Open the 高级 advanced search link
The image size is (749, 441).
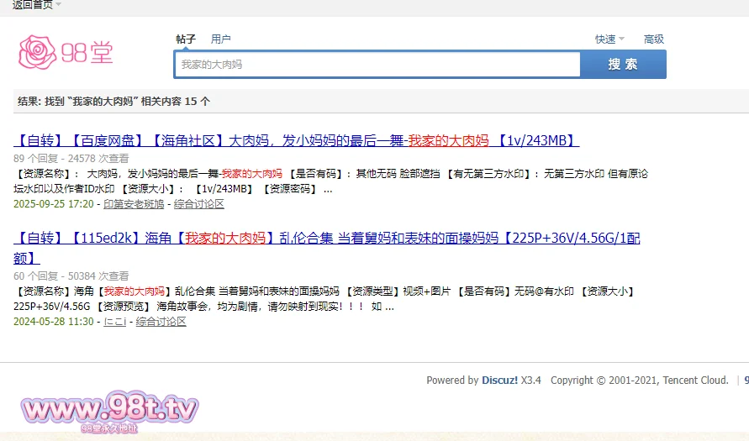pyautogui.click(x=653, y=39)
